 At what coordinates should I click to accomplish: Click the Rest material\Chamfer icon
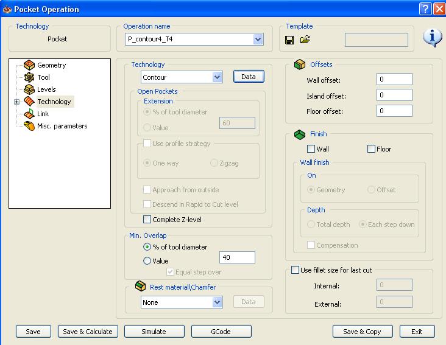(x=140, y=286)
